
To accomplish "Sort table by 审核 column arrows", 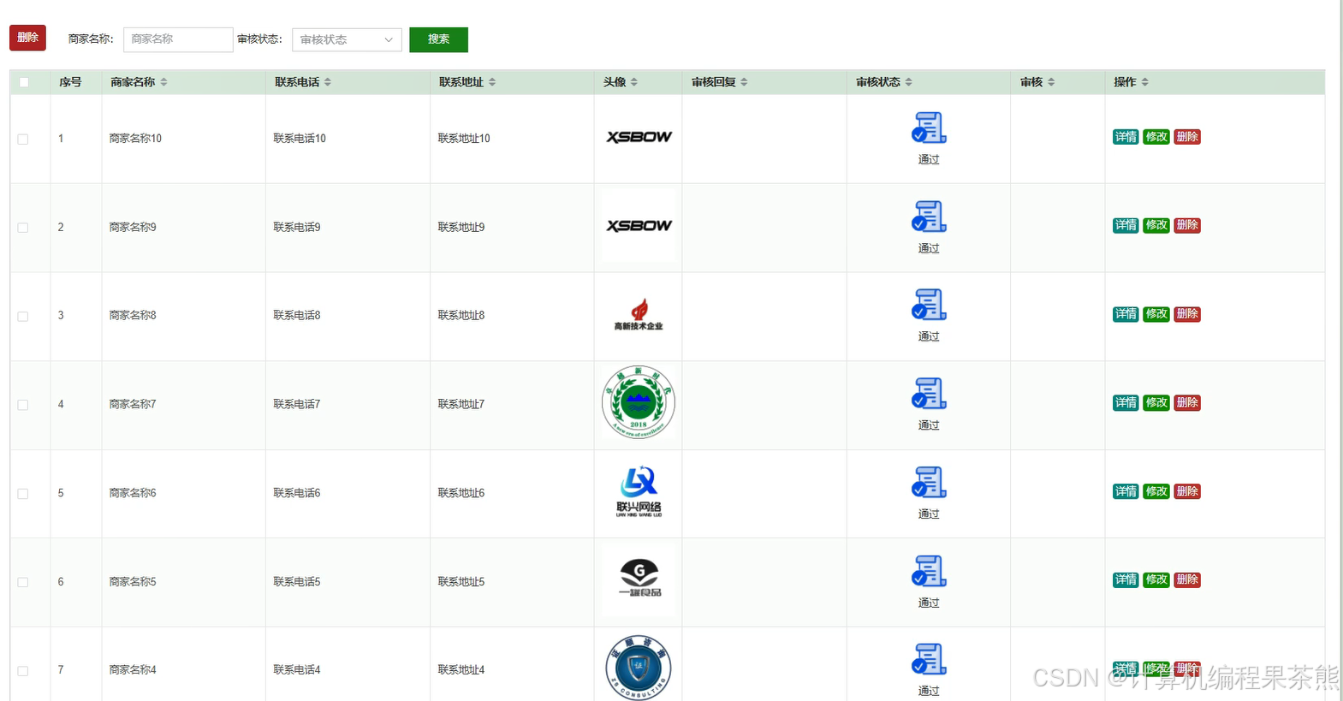I will click(1051, 82).
